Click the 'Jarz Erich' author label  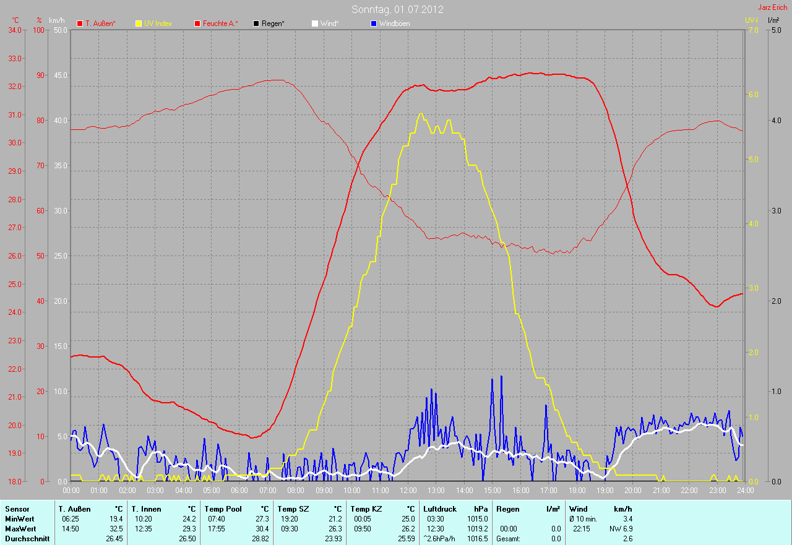click(x=773, y=7)
